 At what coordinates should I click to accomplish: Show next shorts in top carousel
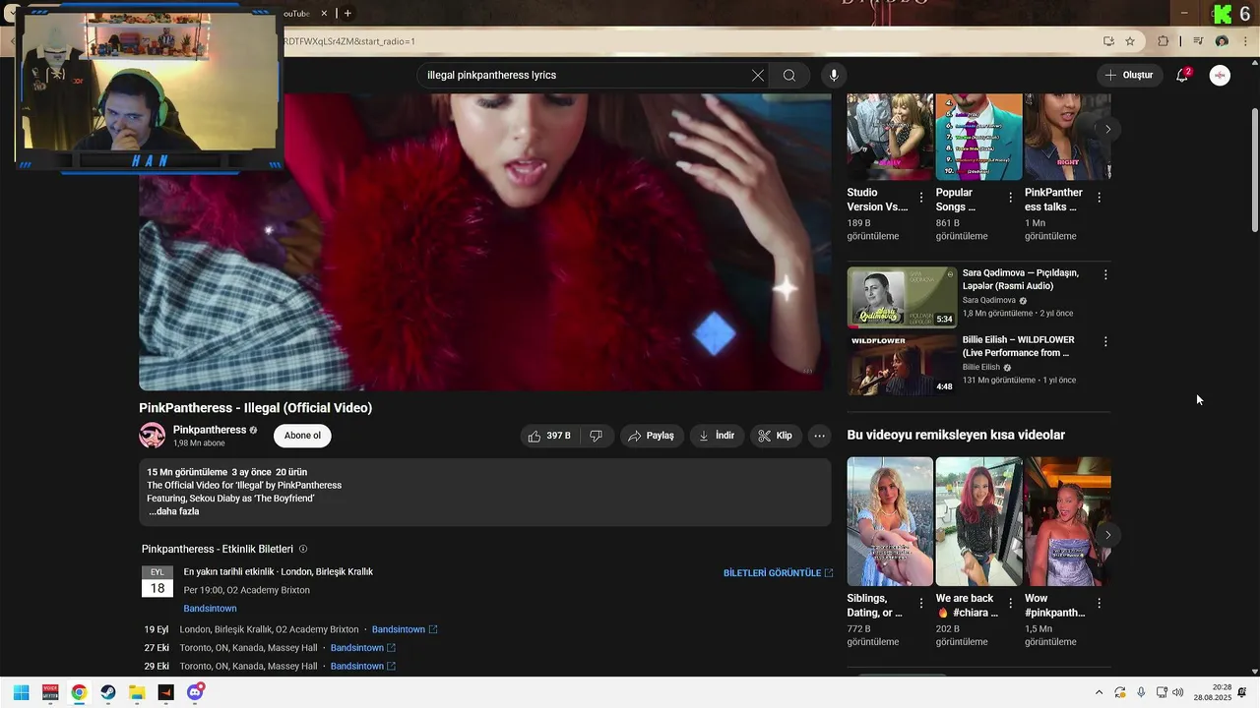click(x=1107, y=129)
